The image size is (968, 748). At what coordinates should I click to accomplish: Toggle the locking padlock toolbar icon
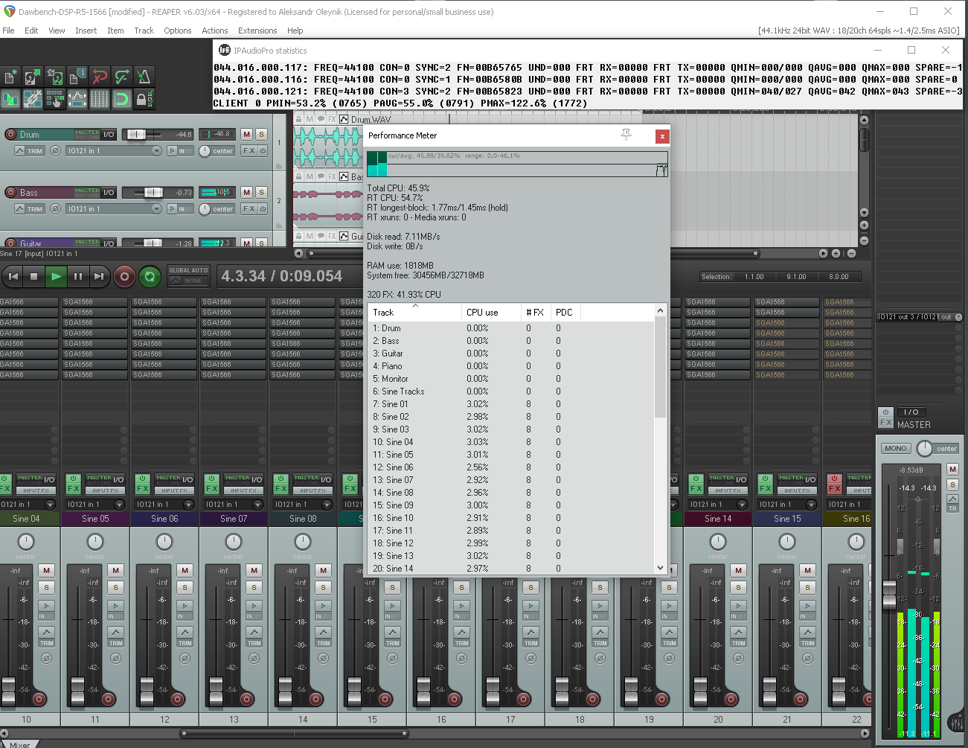[144, 98]
